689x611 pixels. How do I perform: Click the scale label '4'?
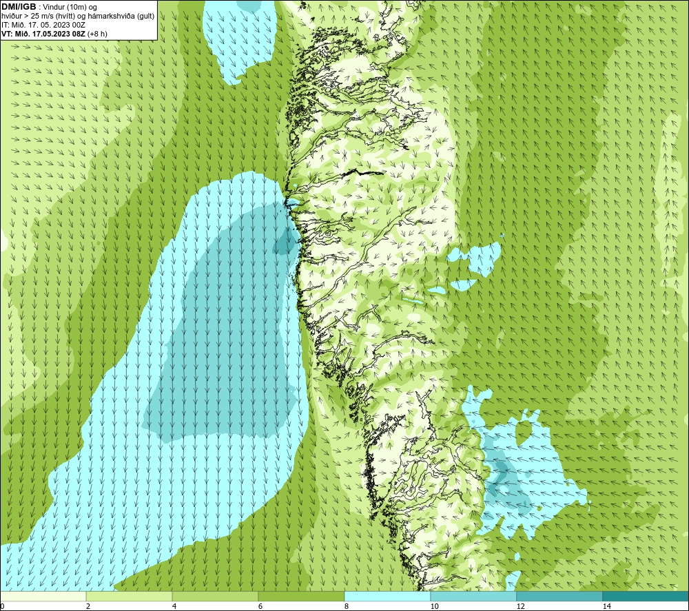[174, 607]
